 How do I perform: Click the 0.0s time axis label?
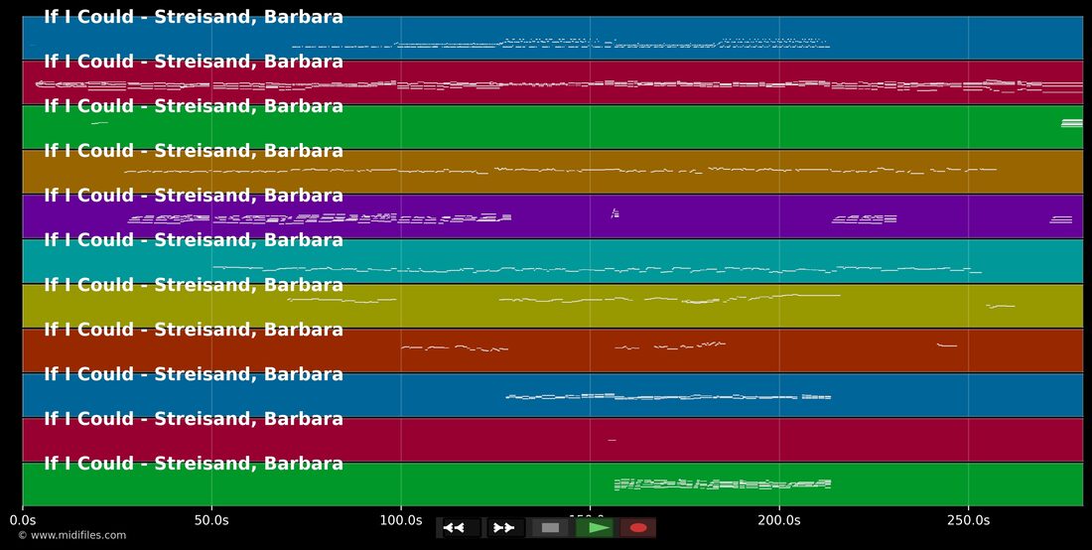tap(23, 520)
